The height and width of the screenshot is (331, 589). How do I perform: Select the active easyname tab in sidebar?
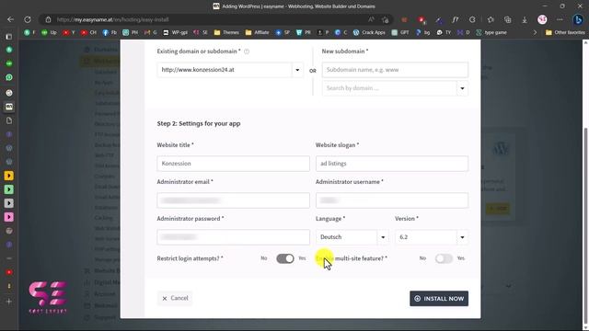[x=9, y=107]
